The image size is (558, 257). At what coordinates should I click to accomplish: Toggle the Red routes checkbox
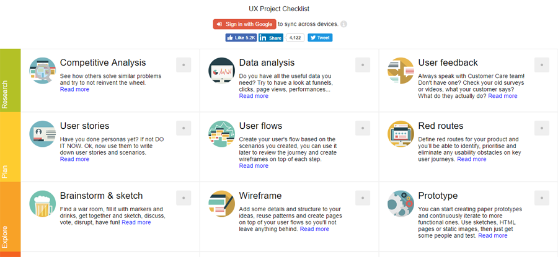(542, 128)
